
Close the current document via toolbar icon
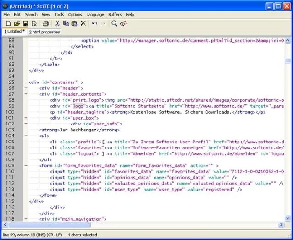coord(34,23)
